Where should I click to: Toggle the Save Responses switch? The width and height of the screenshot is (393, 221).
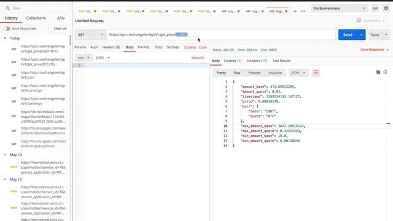click(7, 29)
